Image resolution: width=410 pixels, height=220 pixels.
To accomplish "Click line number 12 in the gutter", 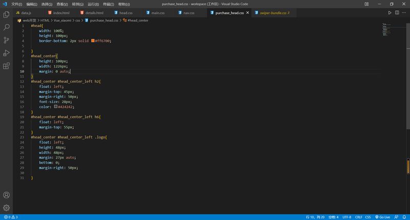I will (22, 82).
